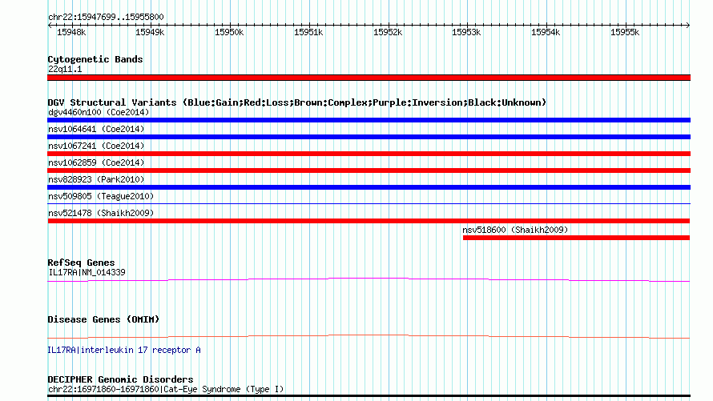
Task: Click the DECIPHER Genomic Disorders track title
Action: 120,379
